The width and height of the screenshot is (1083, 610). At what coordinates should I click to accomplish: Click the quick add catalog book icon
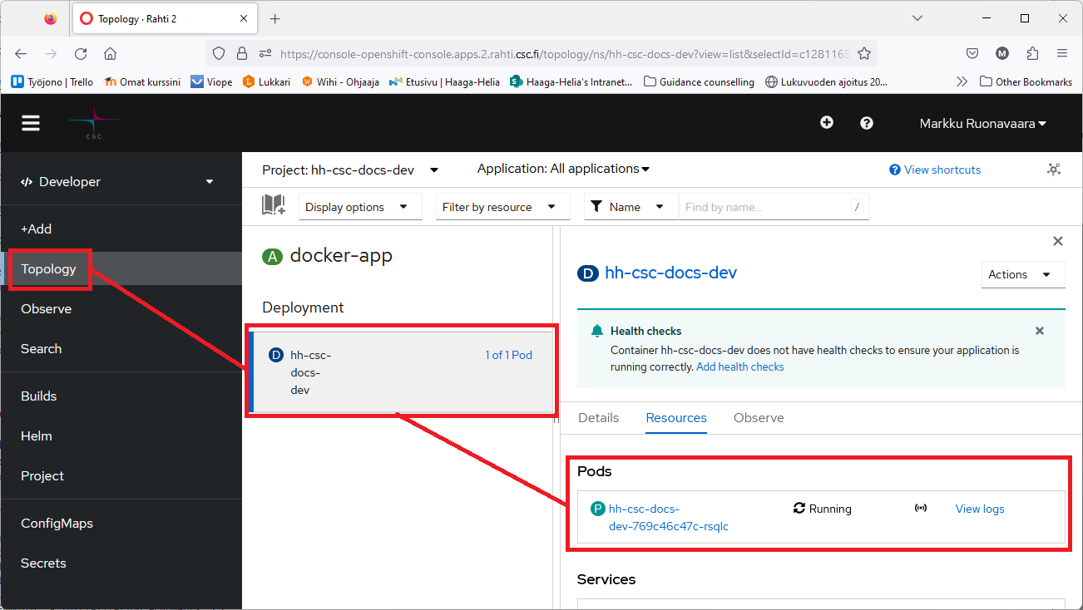(x=274, y=206)
